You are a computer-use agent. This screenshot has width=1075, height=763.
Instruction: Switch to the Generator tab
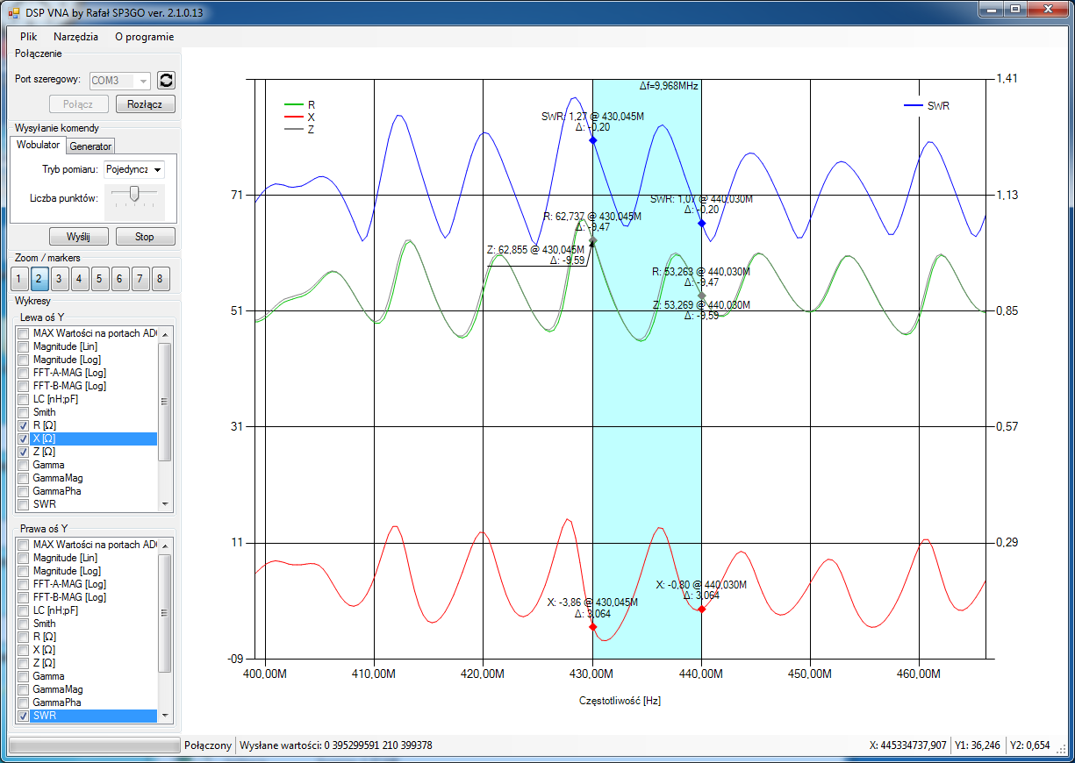tap(90, 146)
